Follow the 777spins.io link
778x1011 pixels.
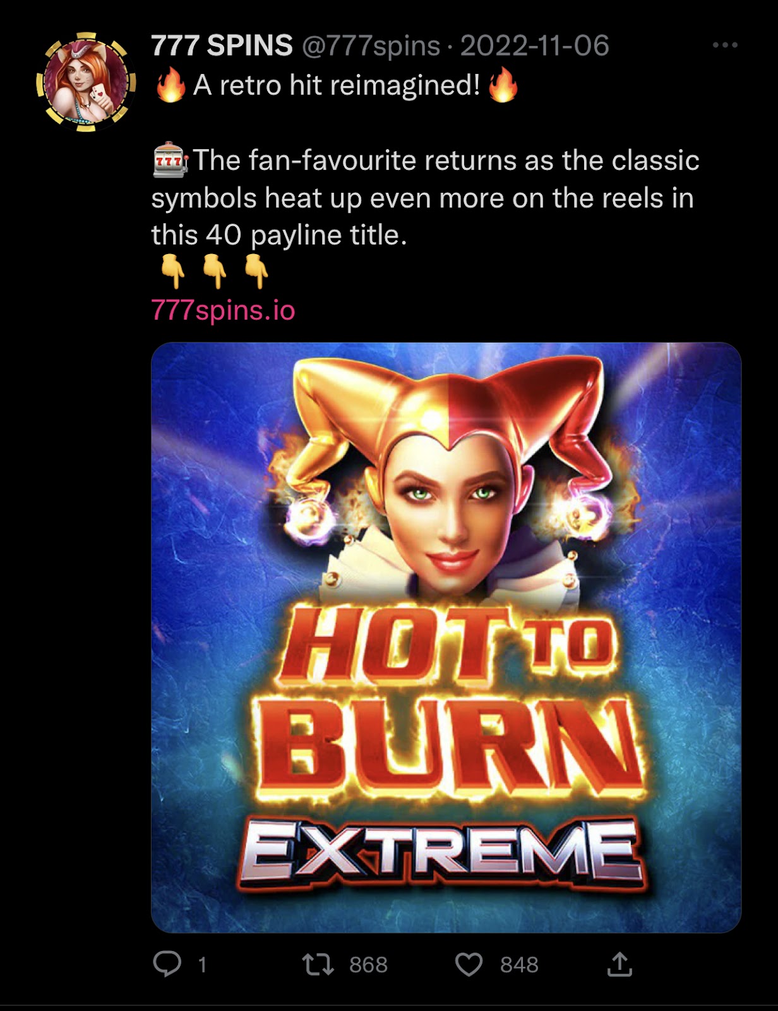(223, 310)
